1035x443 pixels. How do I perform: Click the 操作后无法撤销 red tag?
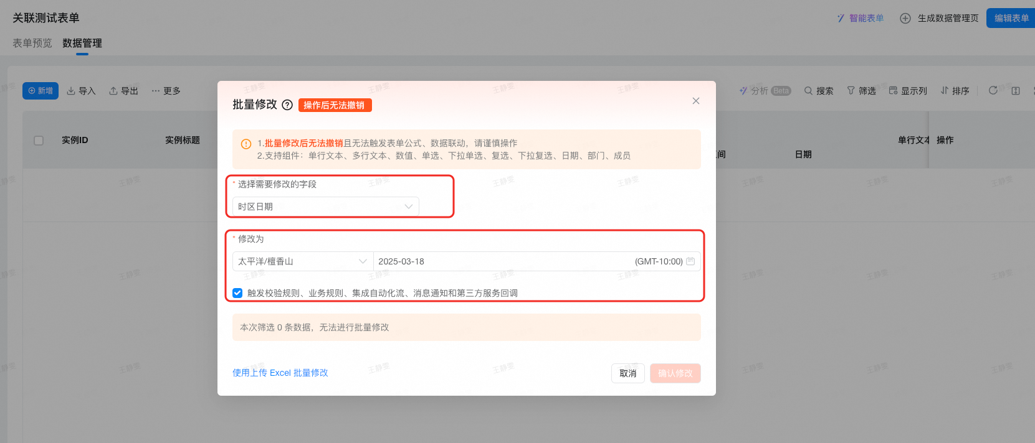335,105
